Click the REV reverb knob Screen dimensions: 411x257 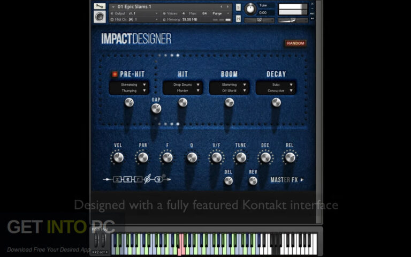253,180
